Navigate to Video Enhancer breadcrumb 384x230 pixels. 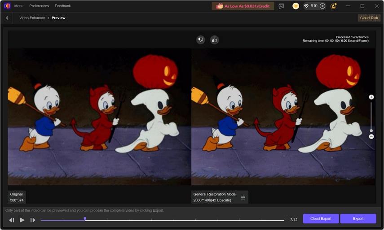(x=32, y=18)
